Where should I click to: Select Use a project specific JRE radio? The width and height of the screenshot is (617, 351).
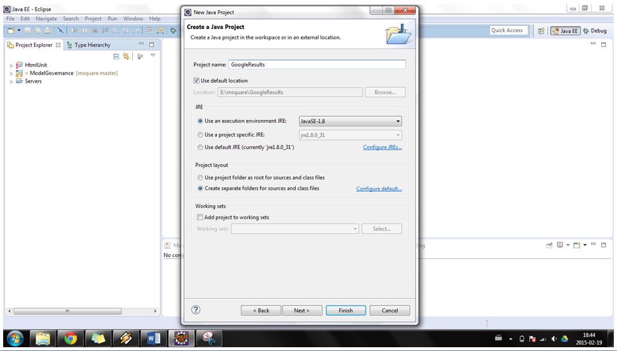point(200,135)
